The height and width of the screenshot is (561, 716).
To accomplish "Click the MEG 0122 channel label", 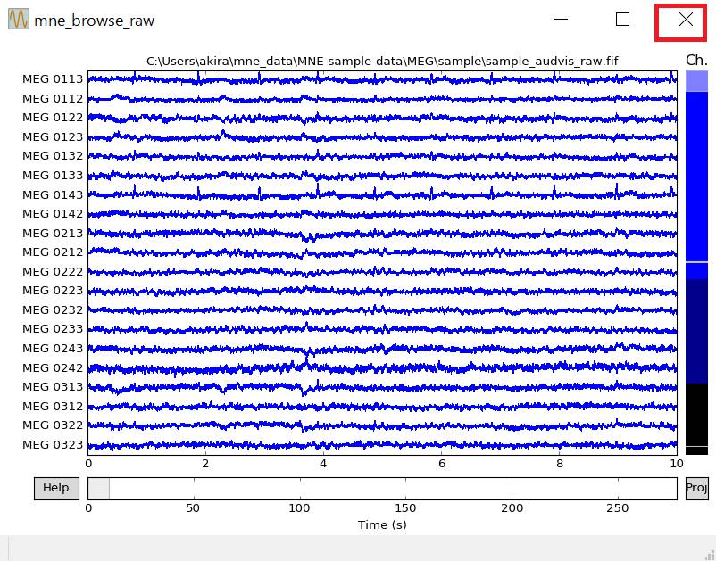I will pyautogui.click(x=53, y=118).
